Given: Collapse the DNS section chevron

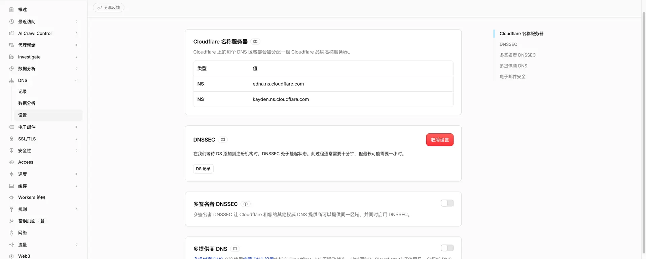Looking at the screenshot, I should point(76,80).
